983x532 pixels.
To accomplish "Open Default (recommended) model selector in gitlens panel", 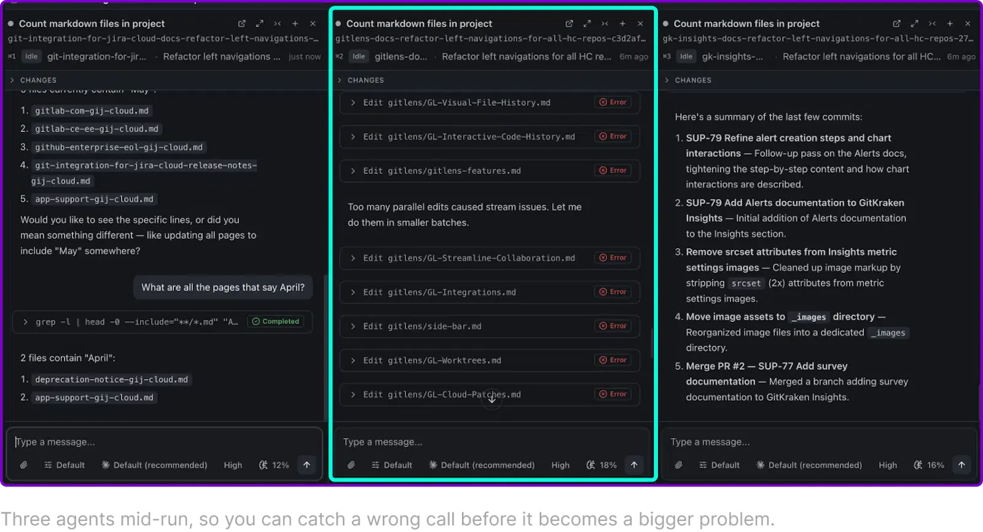I will [x=482, y=465].
